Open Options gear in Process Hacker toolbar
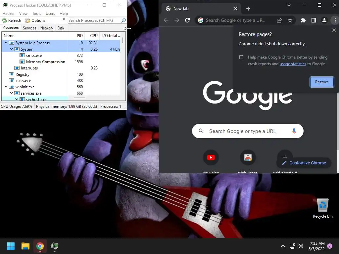This screenshot has height=254, width=339. (x=27, y=21)
